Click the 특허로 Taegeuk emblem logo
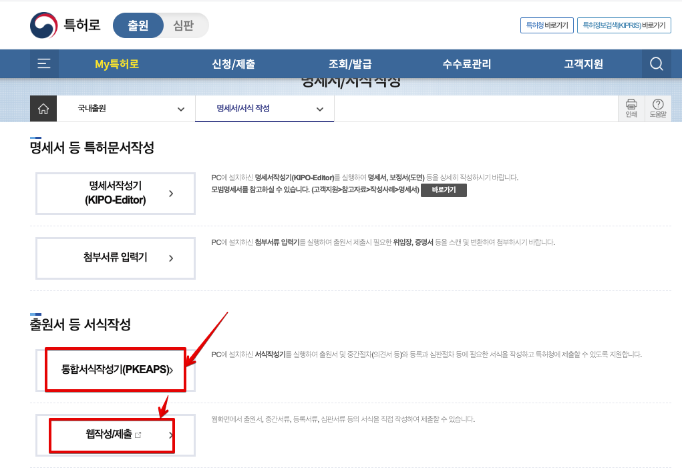The image size is (682, 472). pyautogui.click(x=42, y=25)
